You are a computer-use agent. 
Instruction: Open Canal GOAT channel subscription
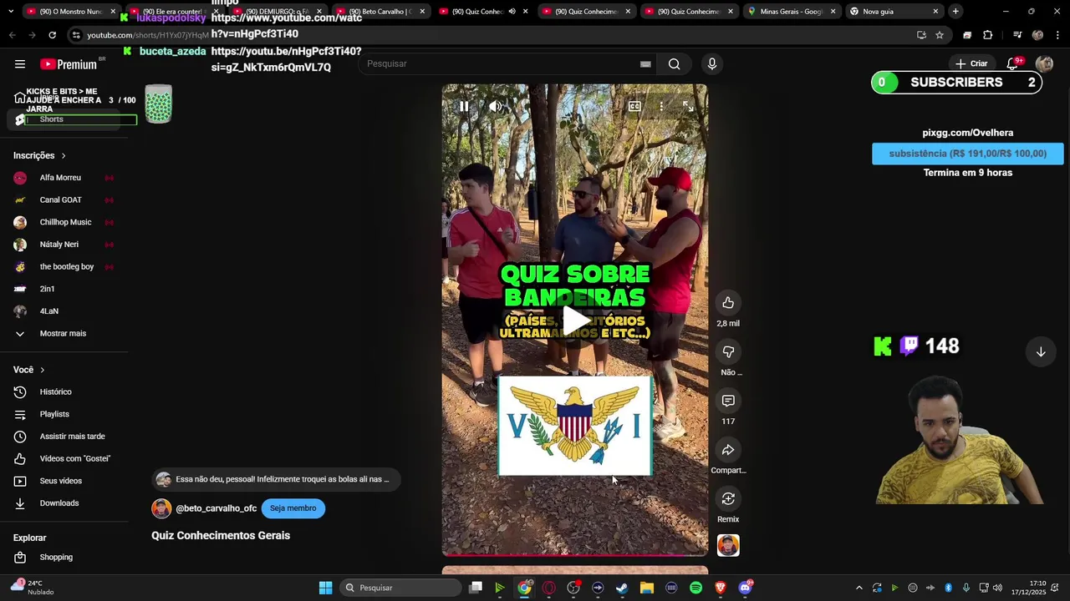coord(64,200)
